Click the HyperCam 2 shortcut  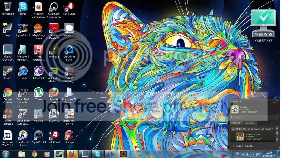[x=23, y=30]
